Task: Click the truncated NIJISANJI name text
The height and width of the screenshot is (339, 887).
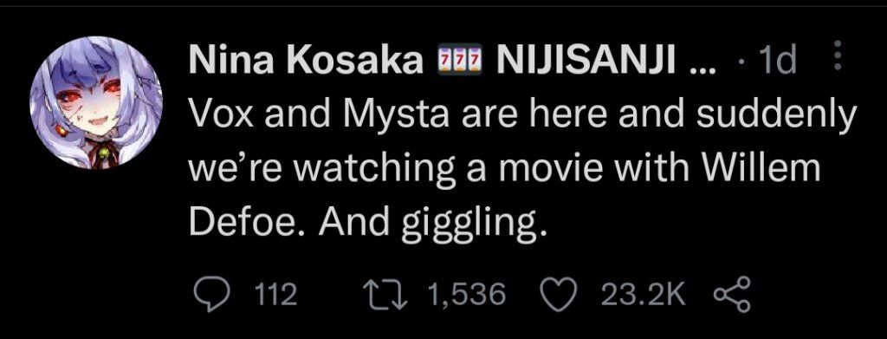Action: tap(585, 60)
